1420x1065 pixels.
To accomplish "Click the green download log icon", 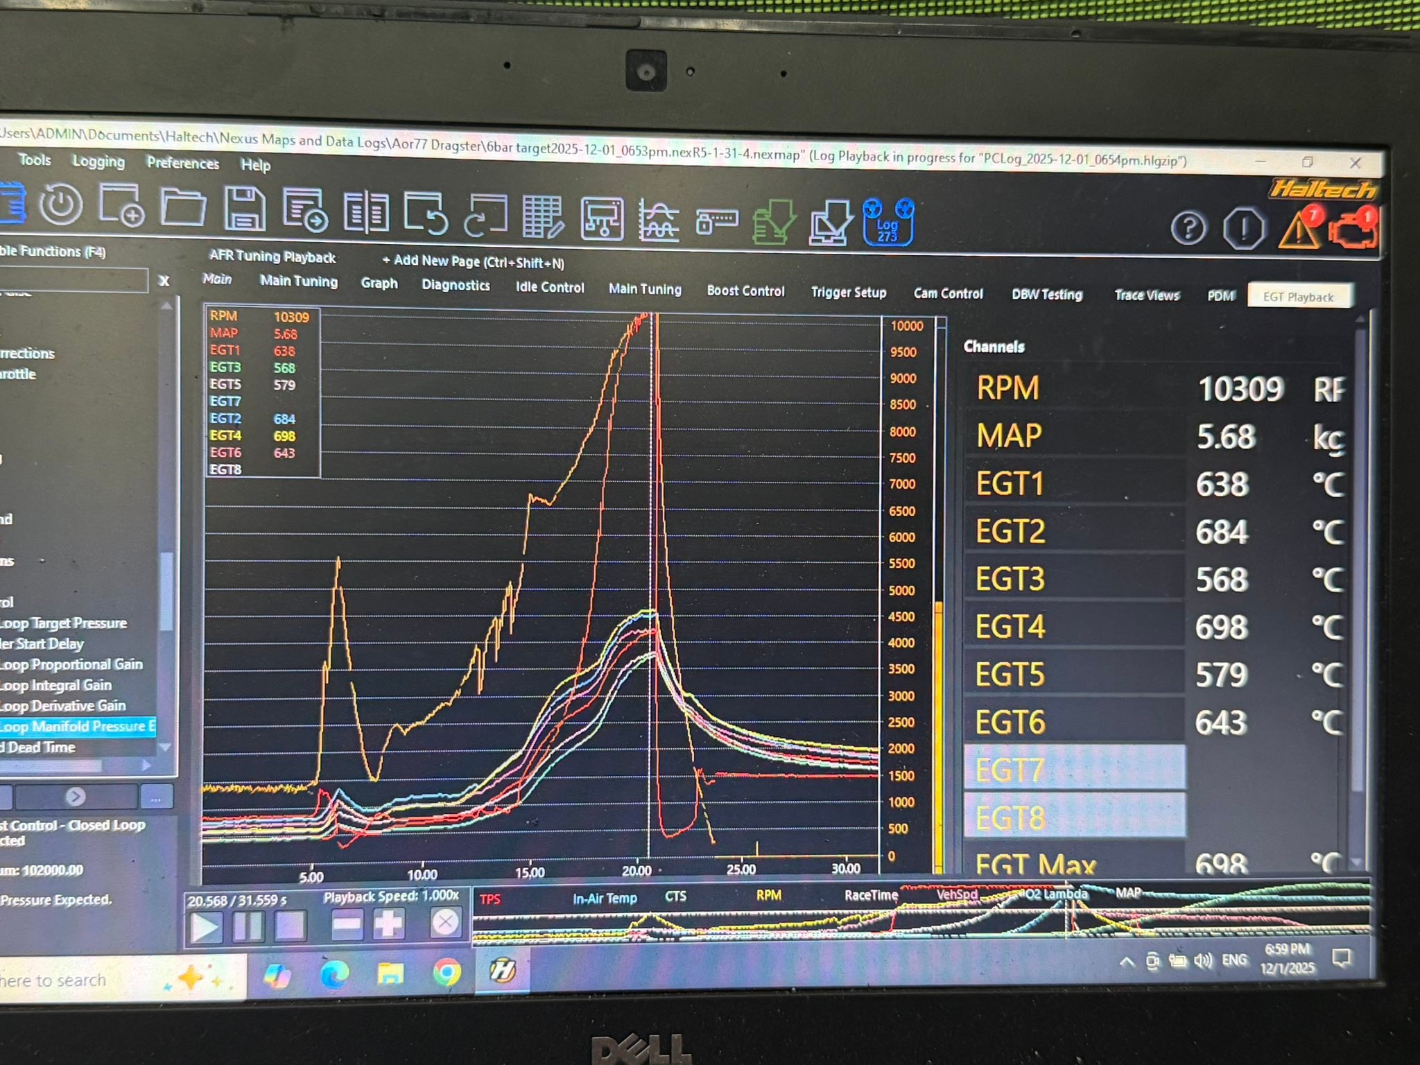I will (x=774, y=223).
